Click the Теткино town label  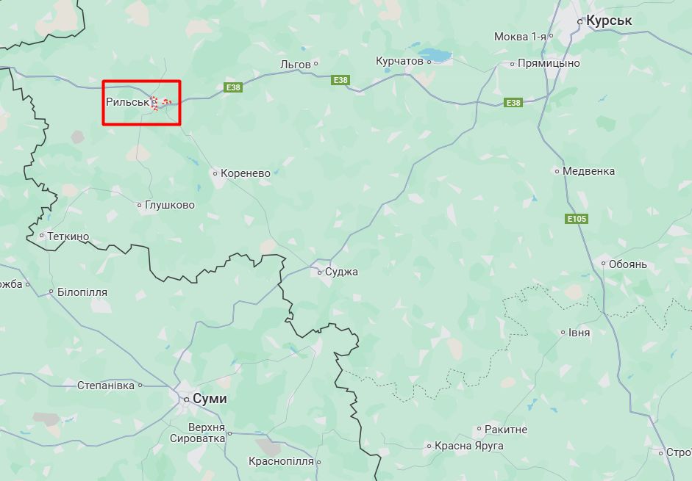point(68,236)
